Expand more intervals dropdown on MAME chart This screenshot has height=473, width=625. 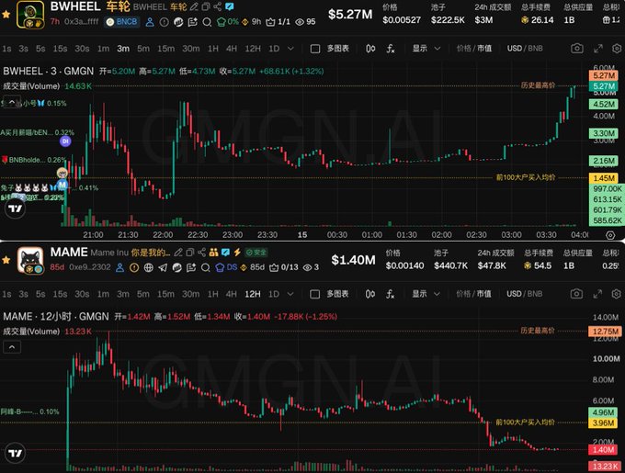(x=290, y=294)
